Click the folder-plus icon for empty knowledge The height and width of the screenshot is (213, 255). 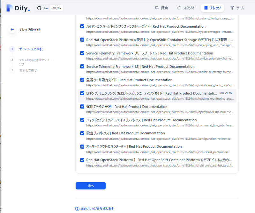[x=77, y=209]
